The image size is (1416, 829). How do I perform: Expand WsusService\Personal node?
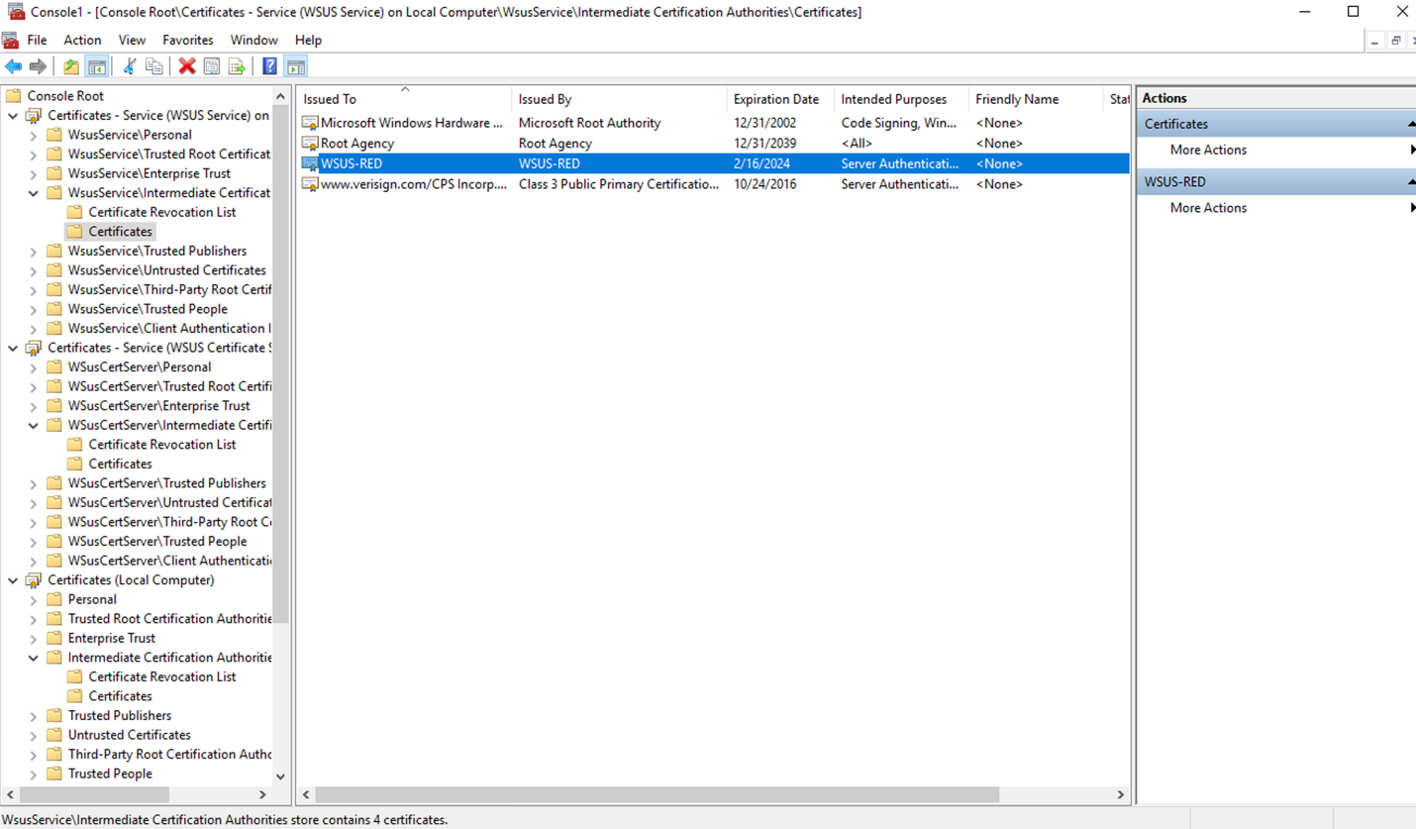(33, 135)
